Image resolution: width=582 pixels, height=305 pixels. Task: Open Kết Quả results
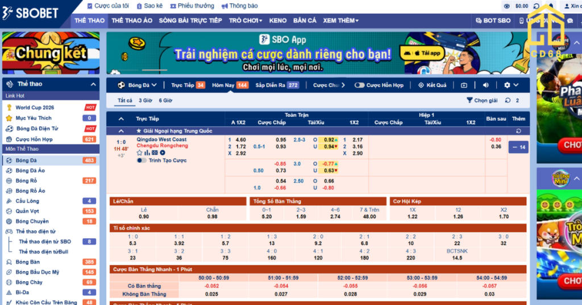[x=433, y=85]
